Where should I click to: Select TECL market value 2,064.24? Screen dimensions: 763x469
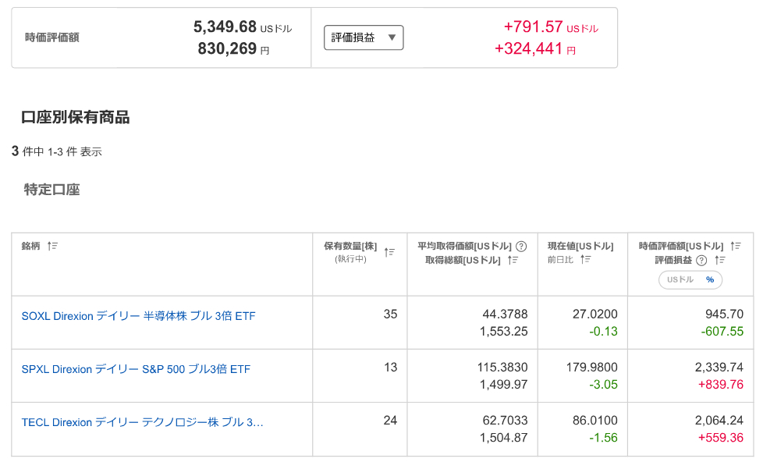coord(719,421)
